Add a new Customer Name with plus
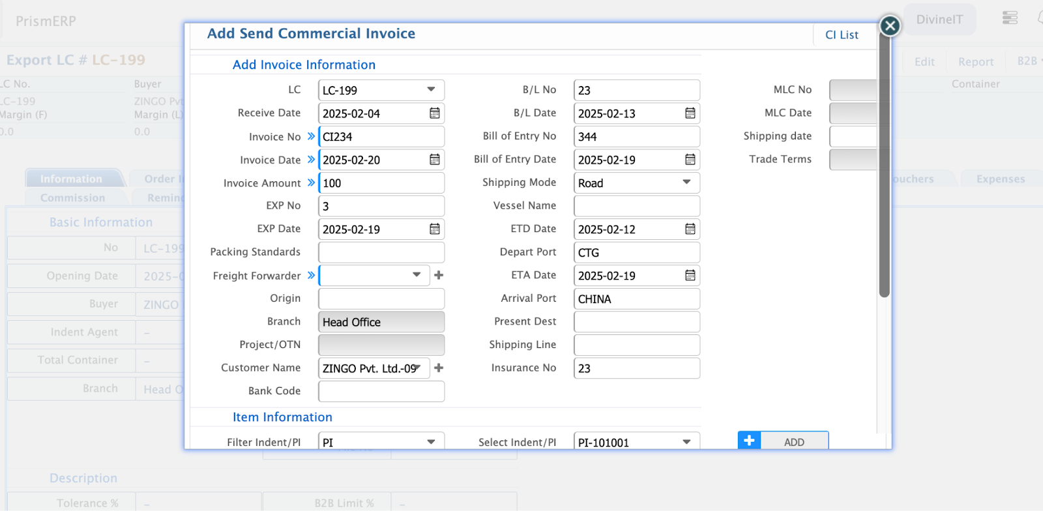The height and width of the screenshot is (511, 1043). pos(439,368)
